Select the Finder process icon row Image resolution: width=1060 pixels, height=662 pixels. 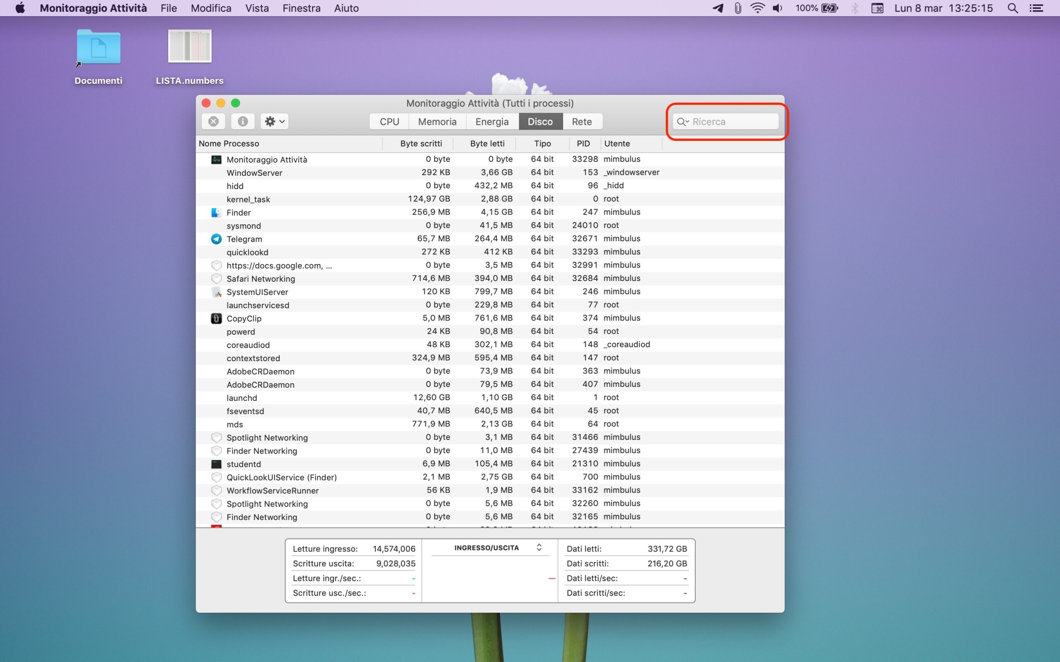[x=217, y=212]
